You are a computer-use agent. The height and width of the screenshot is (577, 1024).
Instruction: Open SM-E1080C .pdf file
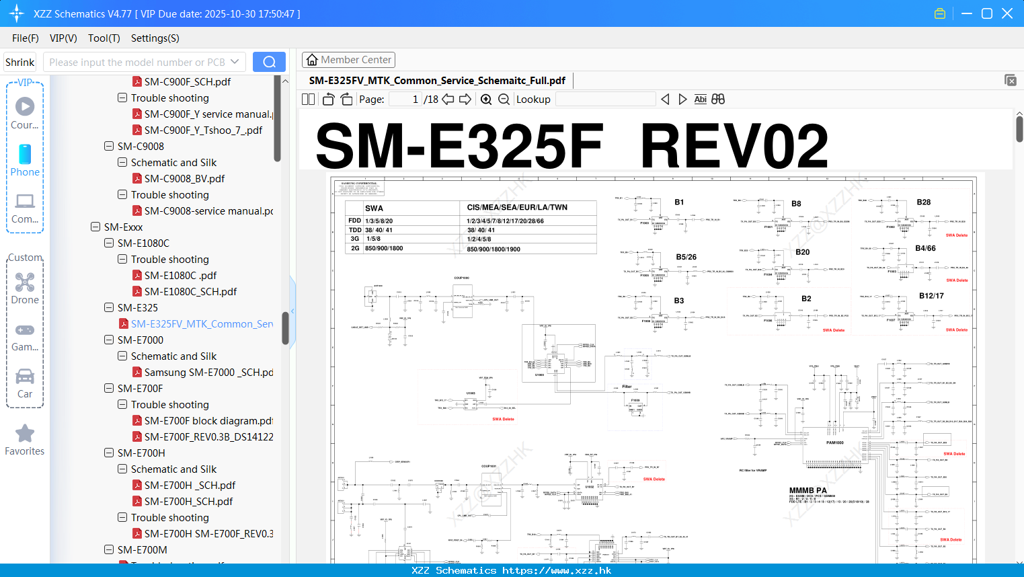[180, 275]
